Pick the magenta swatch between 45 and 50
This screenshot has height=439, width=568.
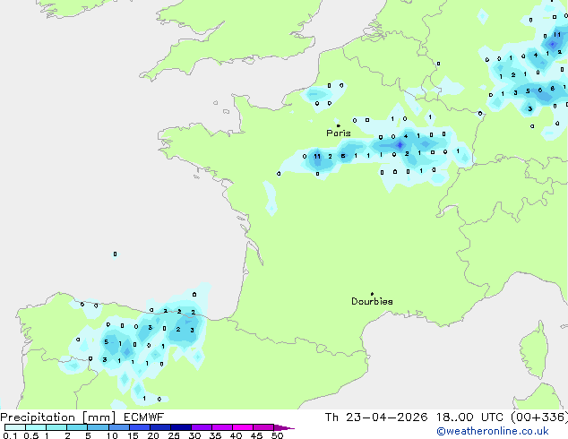[263, 427]
